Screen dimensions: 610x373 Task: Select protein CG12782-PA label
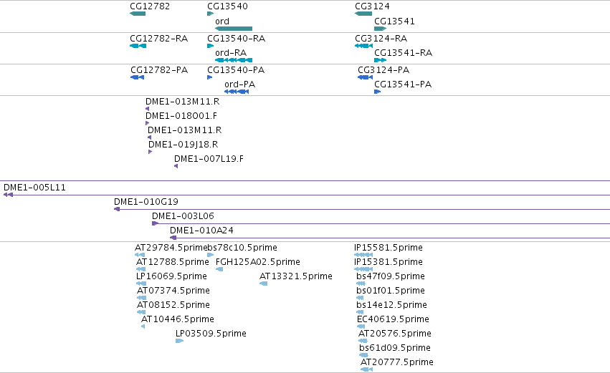(159, 70)
